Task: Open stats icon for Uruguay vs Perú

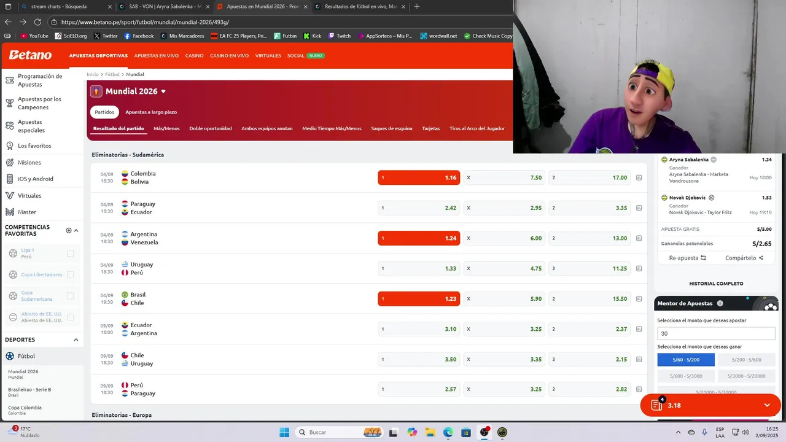Action: pyautogui.click(x=639, y=268)
